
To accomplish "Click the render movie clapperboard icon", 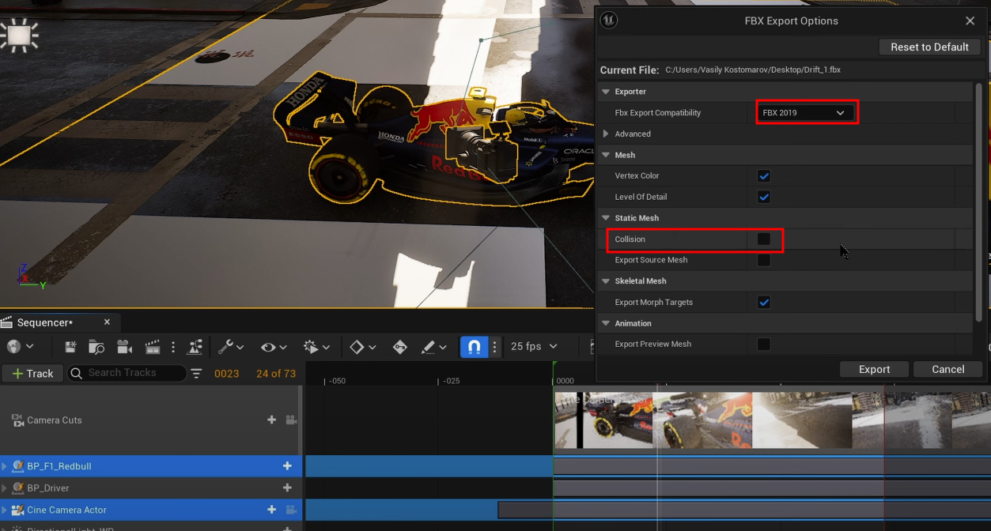I will [x=153, y=346].
